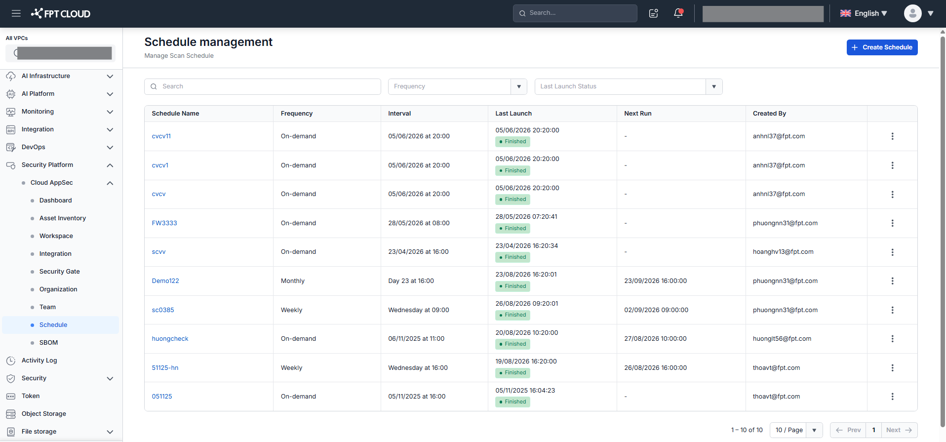The image size is (946, 442).
Task: Focus the schedule Search input field
Action: pos(263,86)
